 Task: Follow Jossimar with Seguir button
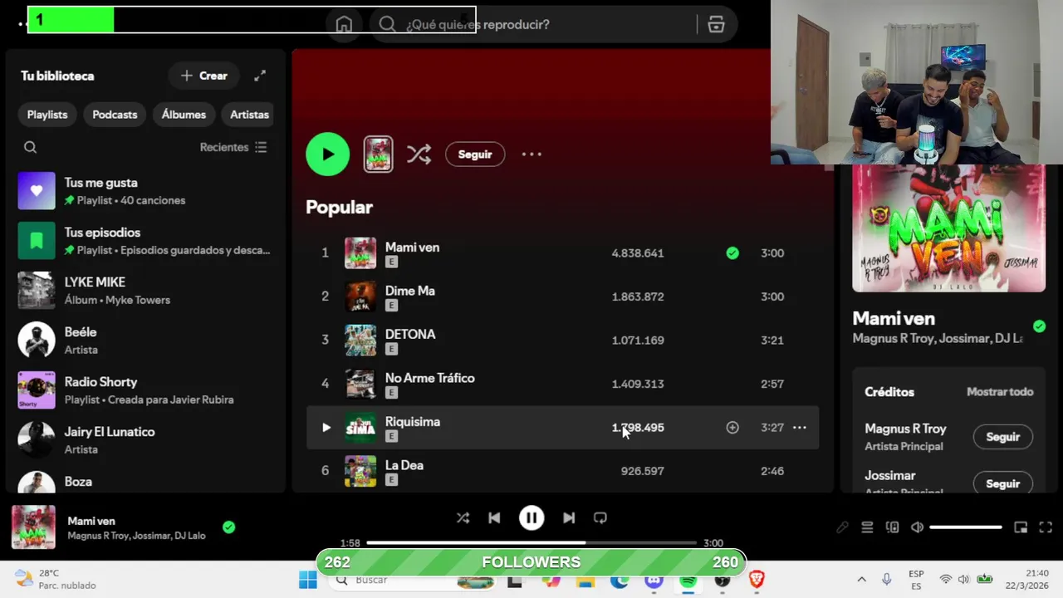tap(1002, 483)
